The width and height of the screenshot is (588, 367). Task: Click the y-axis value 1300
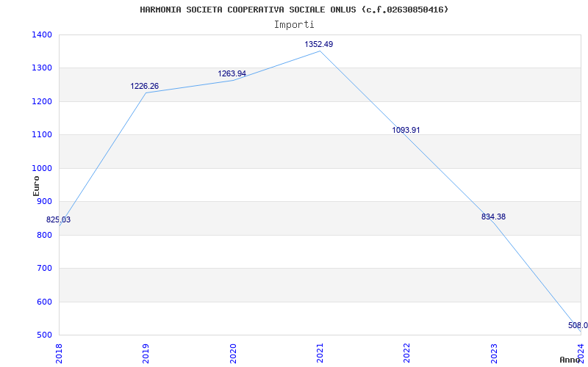click(x=43, y=68)
